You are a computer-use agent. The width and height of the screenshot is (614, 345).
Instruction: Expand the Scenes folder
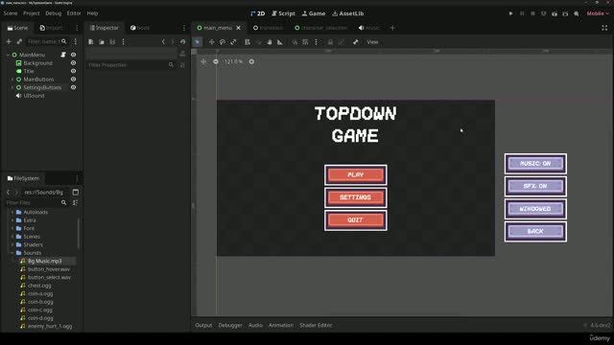coord(12,237)
